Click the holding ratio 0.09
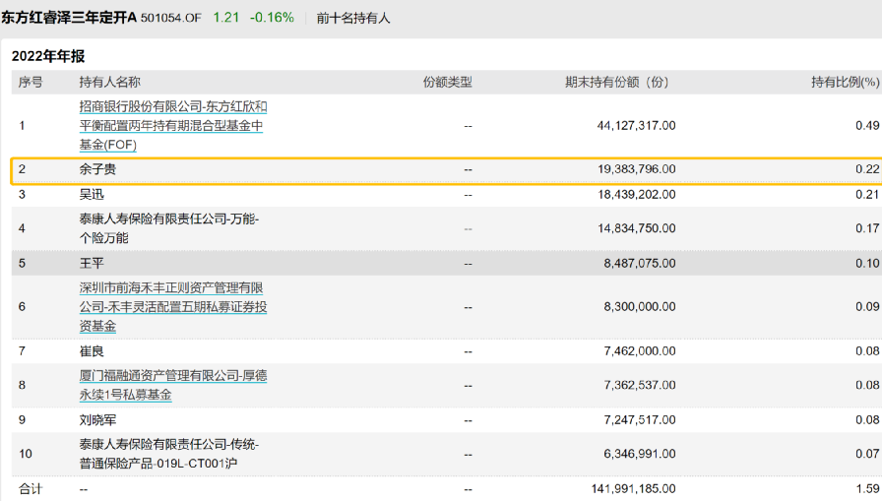The image size is (882, 501). tap(867, 307)
